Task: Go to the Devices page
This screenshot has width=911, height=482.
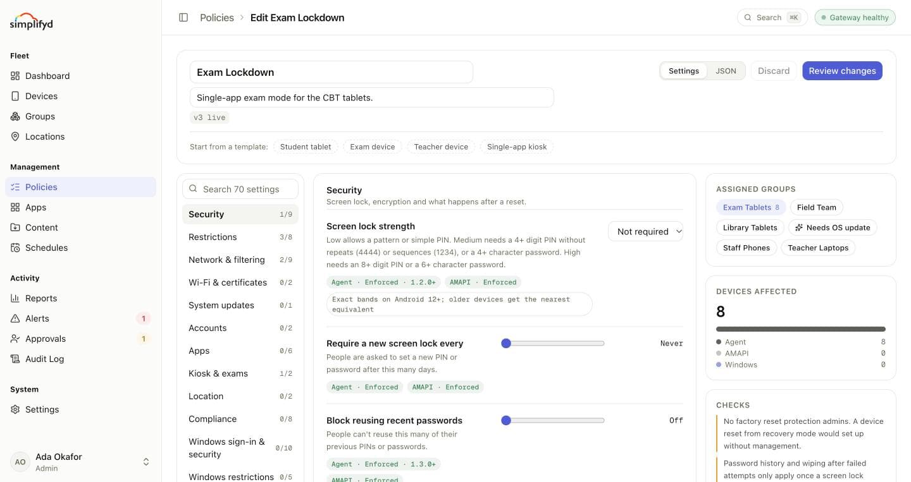Action: (x=80, y=96)
